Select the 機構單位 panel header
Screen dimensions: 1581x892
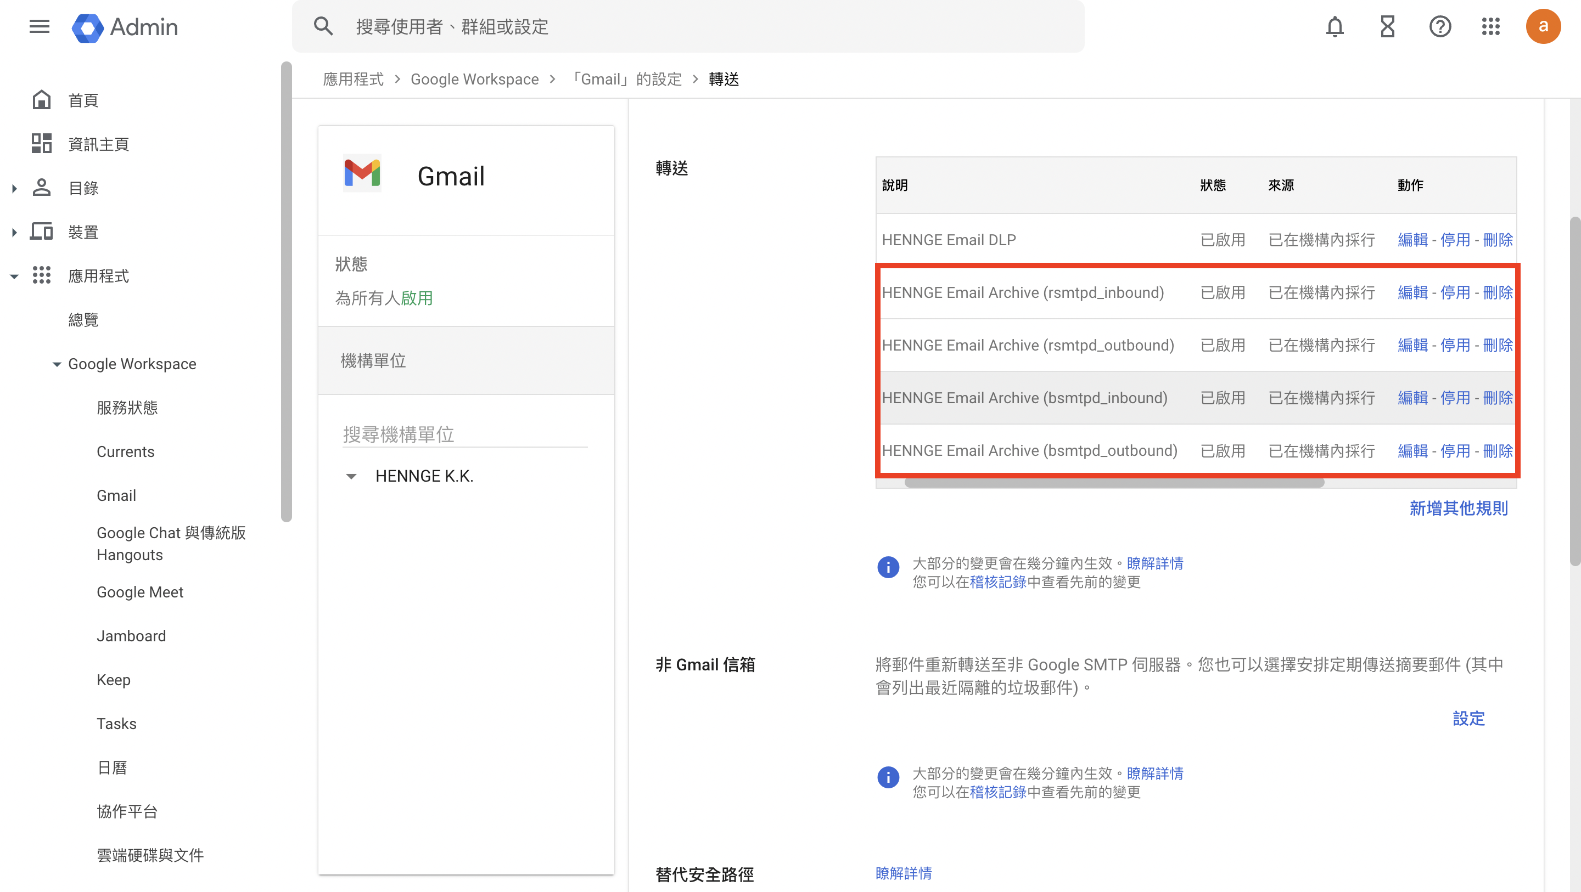pyautogui.click(x=466, y=361)
